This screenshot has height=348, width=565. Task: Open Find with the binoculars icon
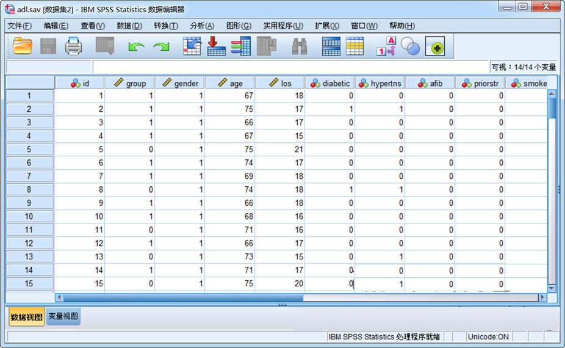click(x=299, y=46)
